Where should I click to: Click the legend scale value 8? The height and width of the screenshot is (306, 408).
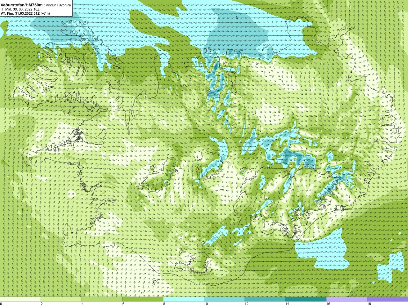tap(164, 304)
